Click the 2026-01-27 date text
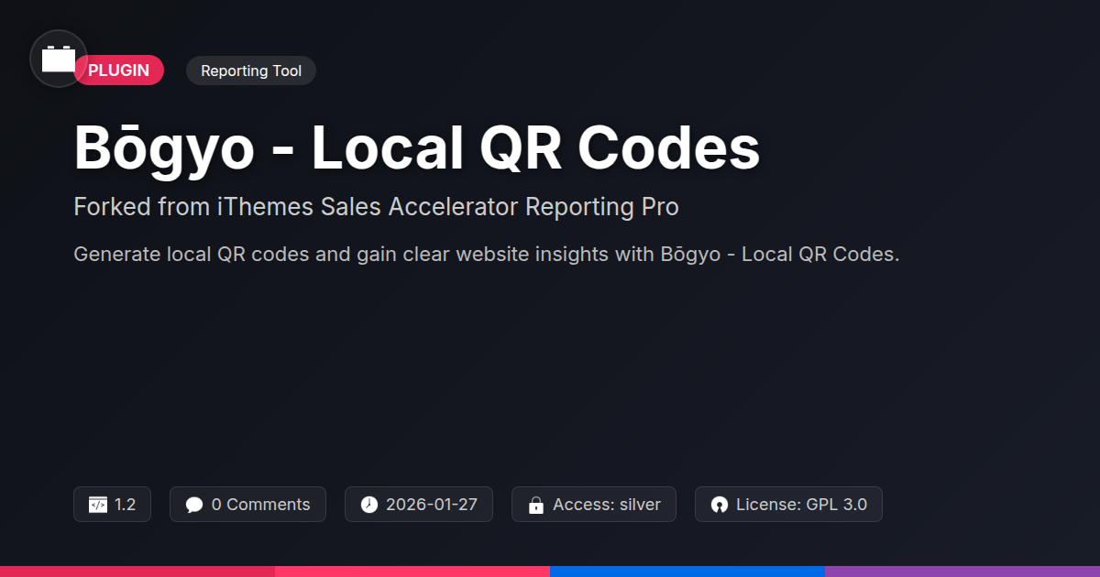 point(432,505)
